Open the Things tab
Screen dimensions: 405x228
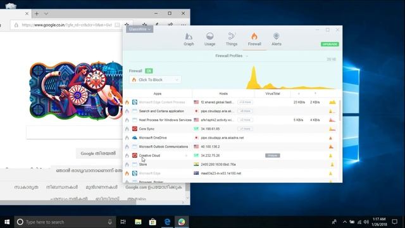[232, 39]
